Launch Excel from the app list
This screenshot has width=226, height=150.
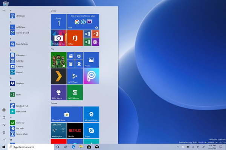(x=15, y=94)
